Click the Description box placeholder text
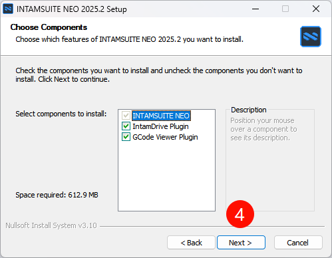 click(x=263, y=129)
